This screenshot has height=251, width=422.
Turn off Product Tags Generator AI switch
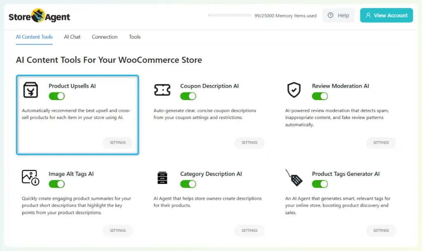(x=320, y=184)
